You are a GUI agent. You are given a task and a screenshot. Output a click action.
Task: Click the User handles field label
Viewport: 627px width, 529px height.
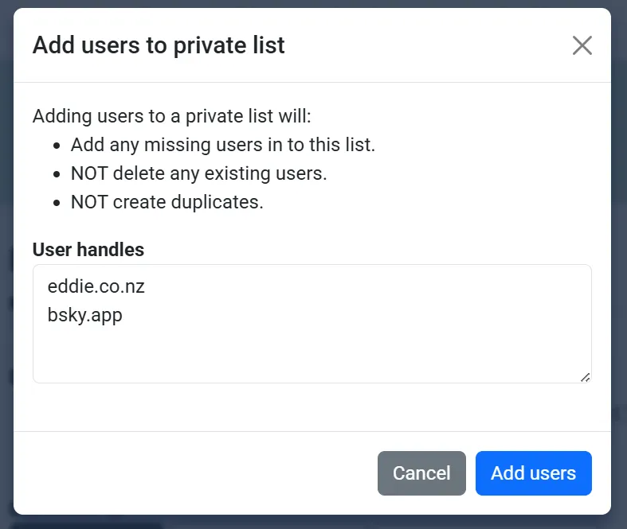pyautogui.click(x=88, y=250)
